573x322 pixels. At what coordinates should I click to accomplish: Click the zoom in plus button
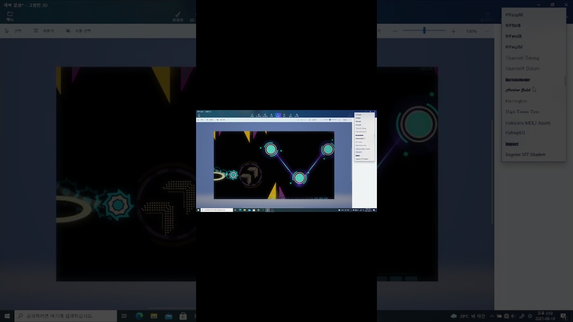pos(339,120)
